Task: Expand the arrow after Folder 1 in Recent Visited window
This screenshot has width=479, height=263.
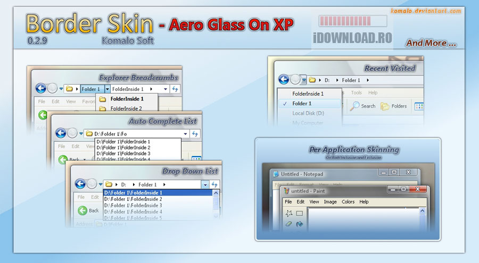Action: (368, 80)
